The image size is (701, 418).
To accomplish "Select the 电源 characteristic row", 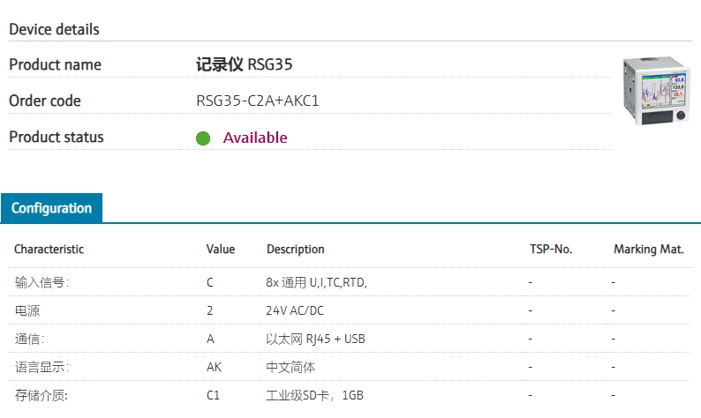I will pyautogui.click(x=27, y=310).
